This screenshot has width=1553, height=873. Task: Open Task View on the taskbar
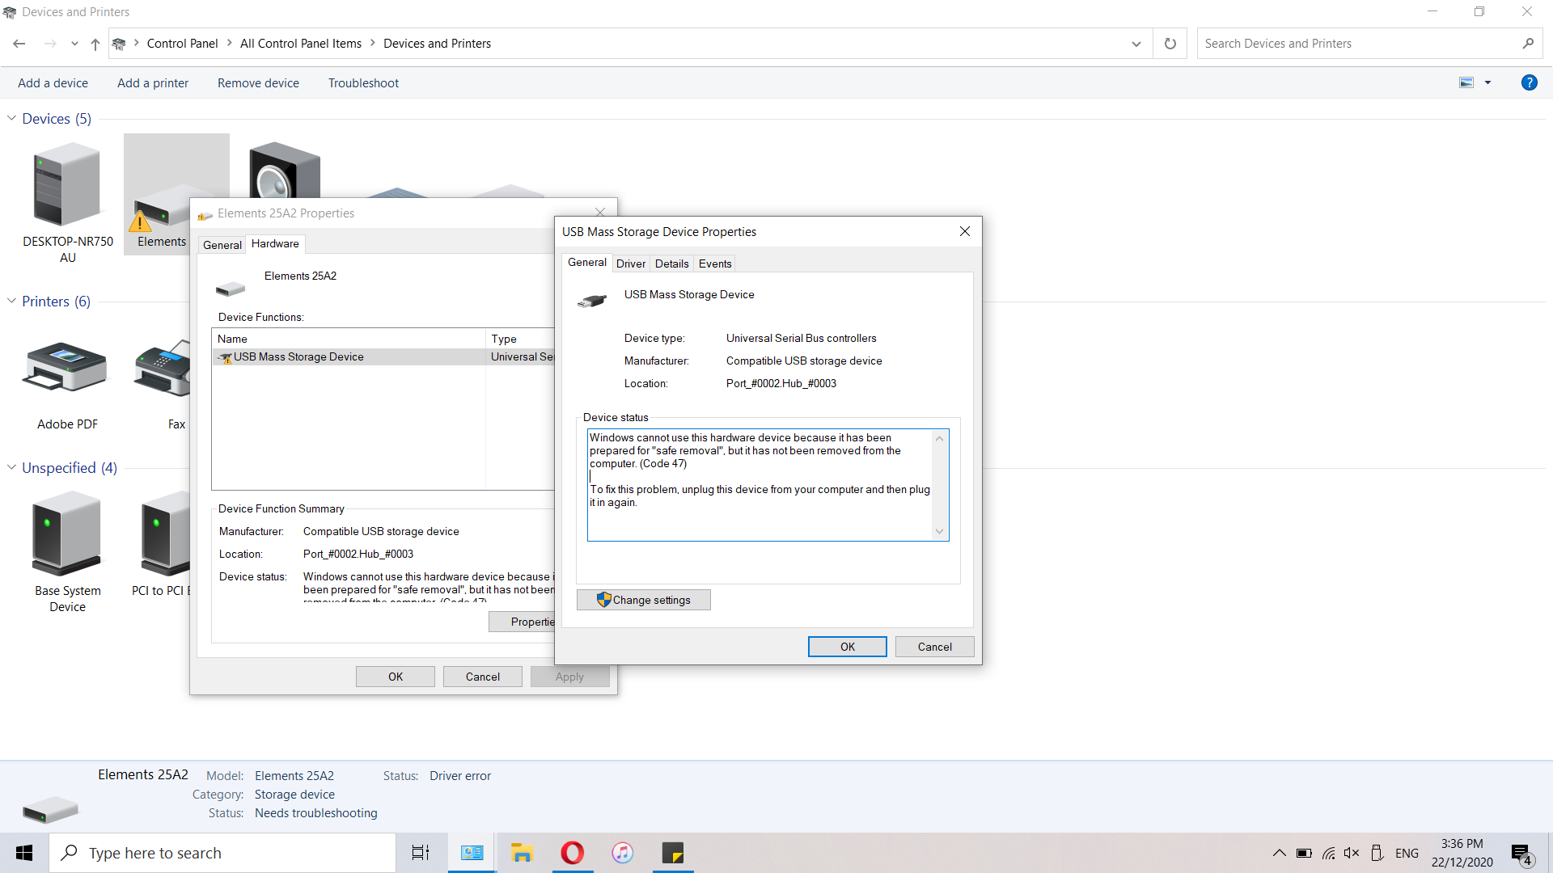pos(421,853)
